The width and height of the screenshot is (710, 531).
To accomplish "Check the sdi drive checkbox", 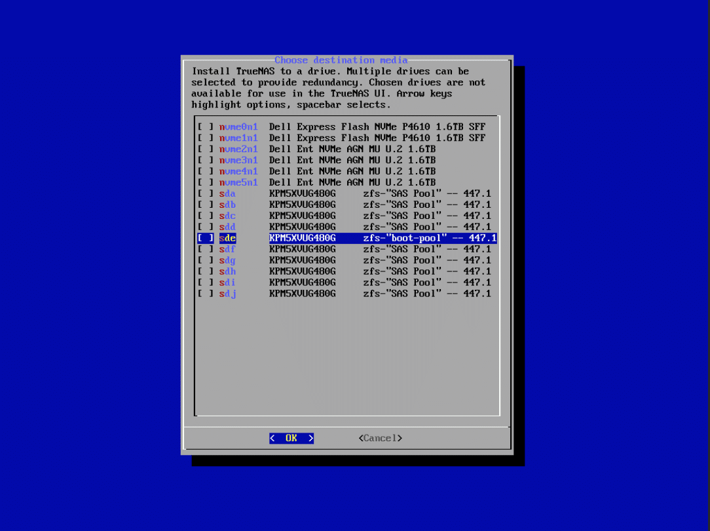I will point(205,283).
